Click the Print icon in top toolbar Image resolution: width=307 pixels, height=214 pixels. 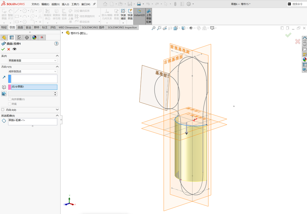[139, 4]
